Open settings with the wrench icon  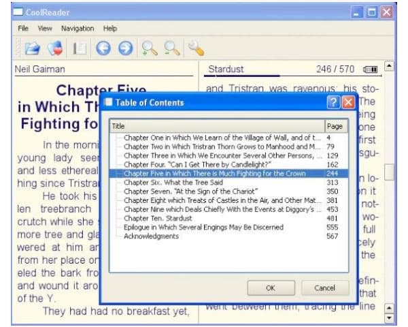[197, 48]
